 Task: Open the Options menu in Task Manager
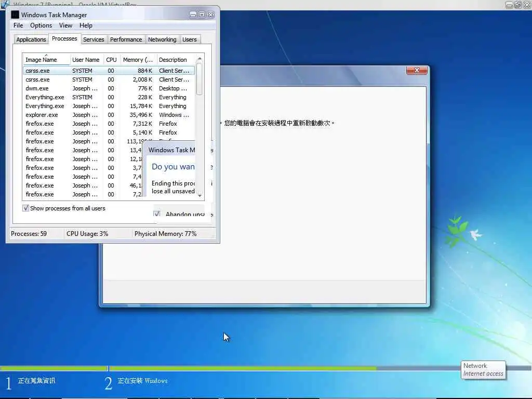point(41,25)
